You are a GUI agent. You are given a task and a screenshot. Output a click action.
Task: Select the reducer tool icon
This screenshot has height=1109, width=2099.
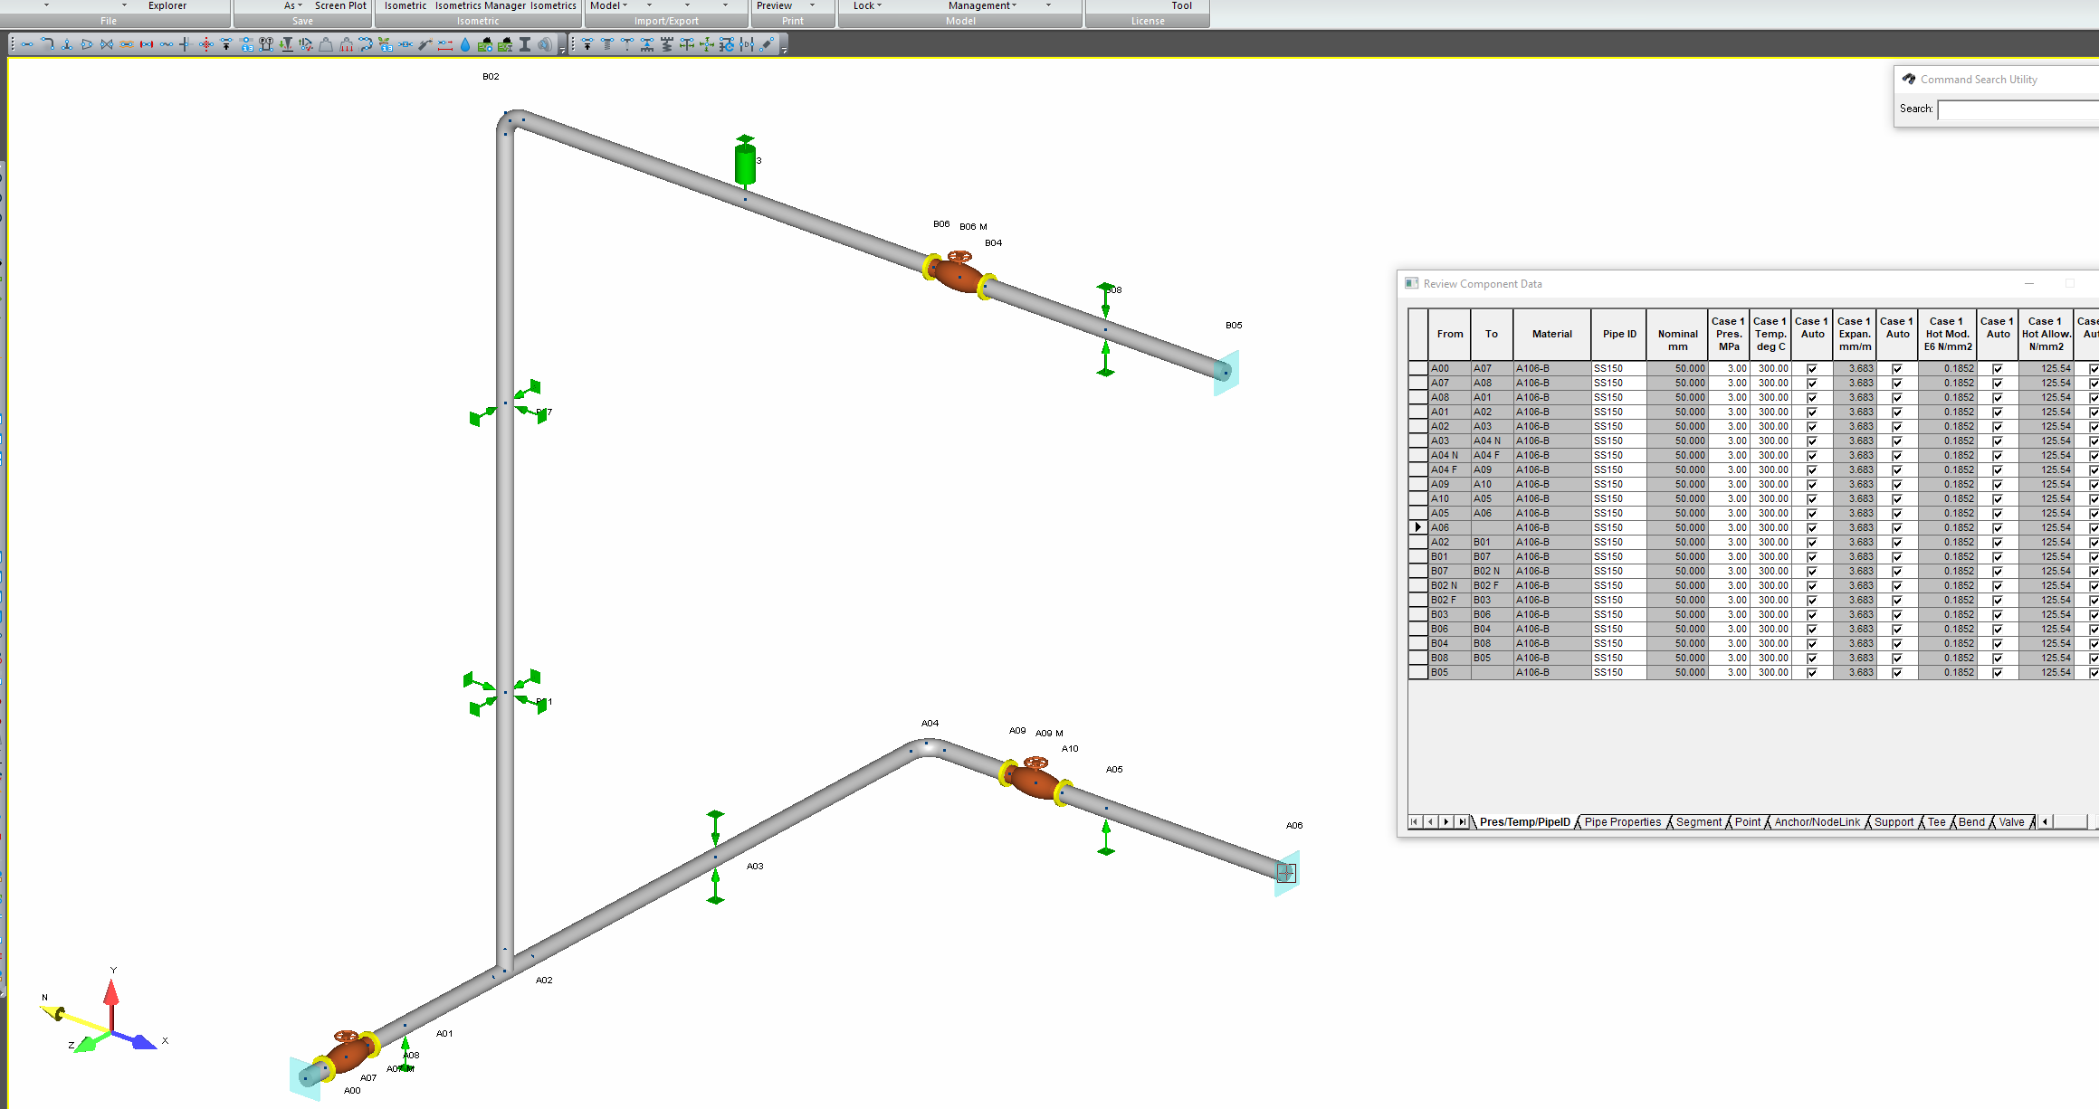[x=87, y=44]
